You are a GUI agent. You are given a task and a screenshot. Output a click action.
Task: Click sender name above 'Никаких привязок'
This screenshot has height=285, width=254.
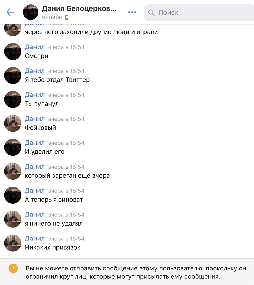pyautogui.click(x=35, y=238)
